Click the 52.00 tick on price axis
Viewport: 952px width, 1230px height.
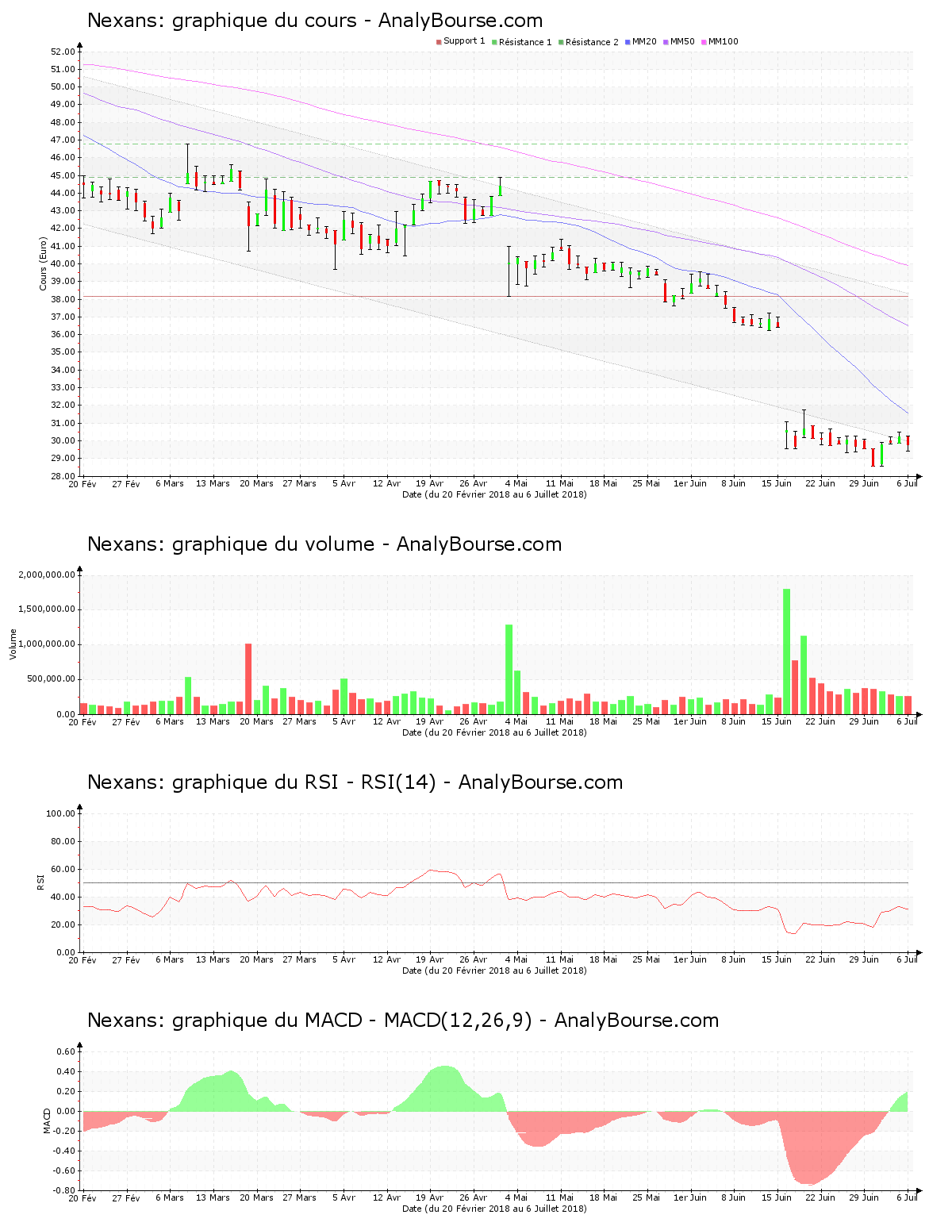(62, 52)
